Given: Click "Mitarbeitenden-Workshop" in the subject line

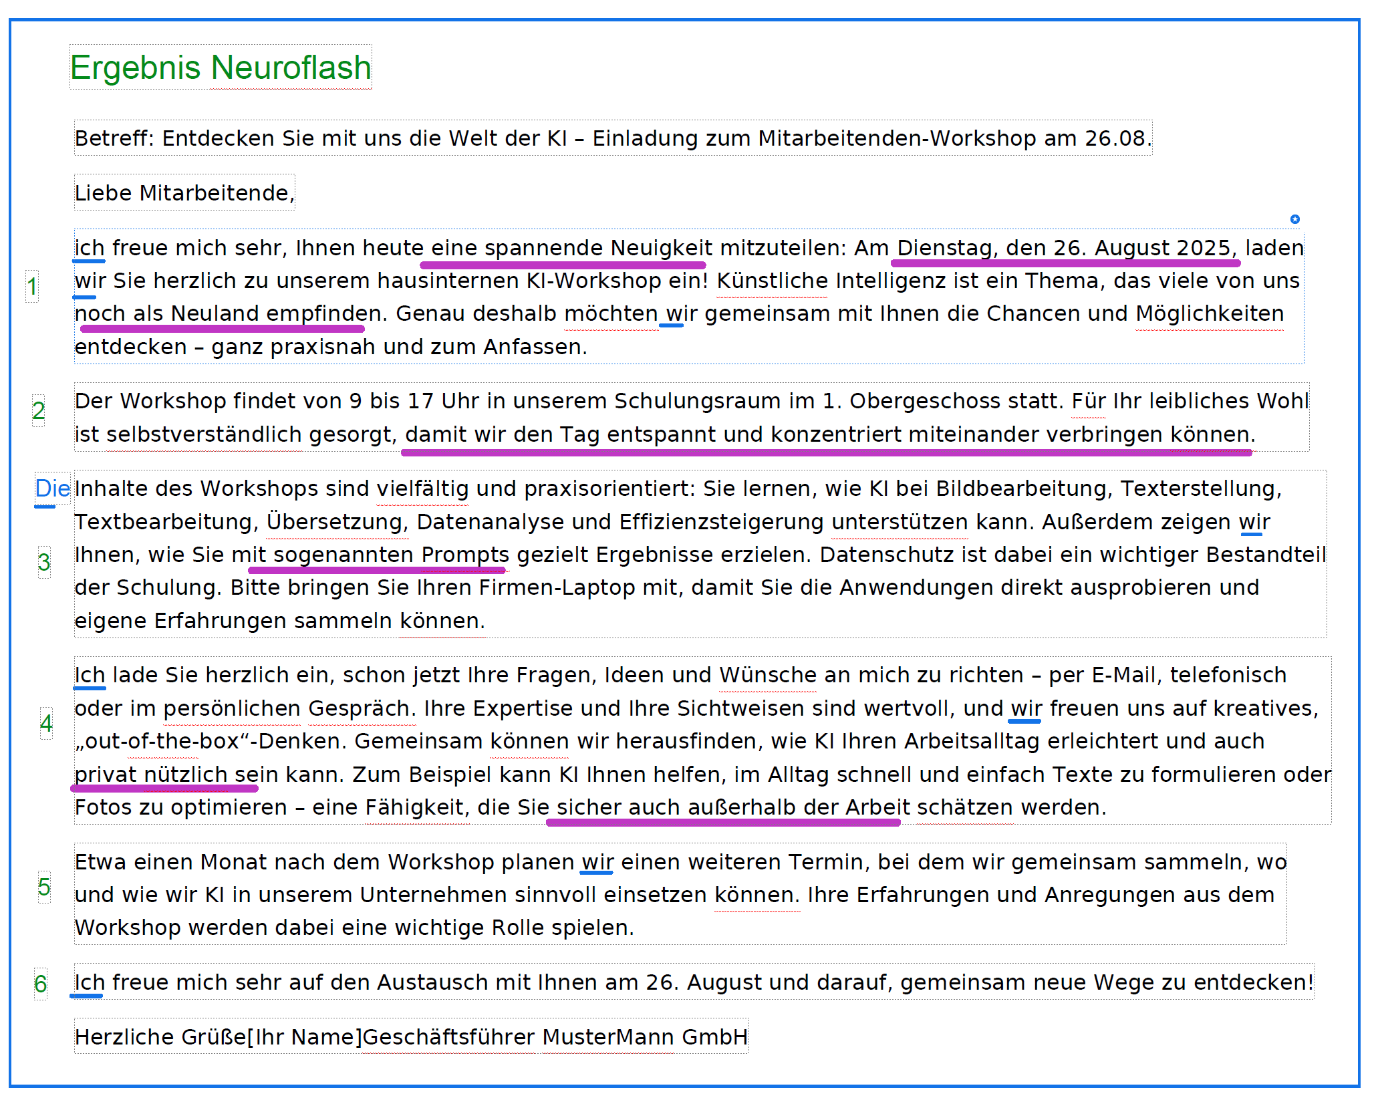Looking at the screenshot, I should click(x=897, y=138).
